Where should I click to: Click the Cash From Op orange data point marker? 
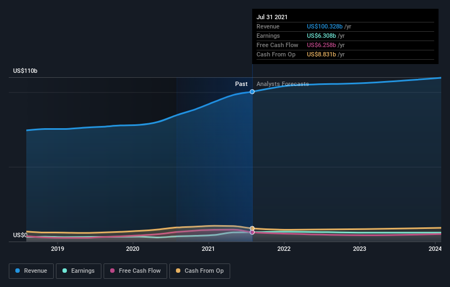[x=252, y=228]
